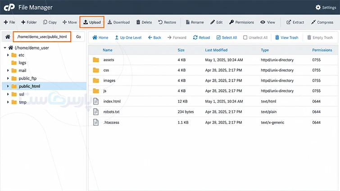Image resolution: width=340 pixels, height=191 pixels.
Task: Expand the mail folder arrow
Action: coord(8,70)
